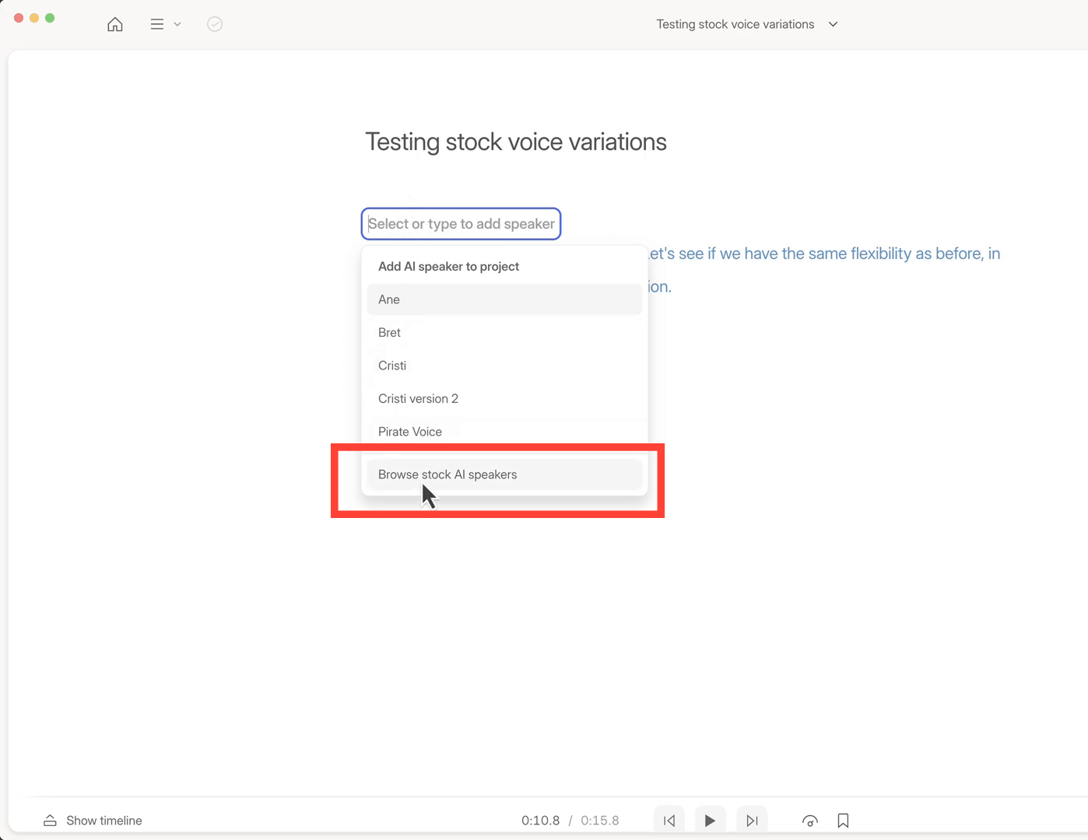The height and width of the screenshot is (840, 1088).
Task: Click the Show timeline tray icon
Action: [50, 821]
